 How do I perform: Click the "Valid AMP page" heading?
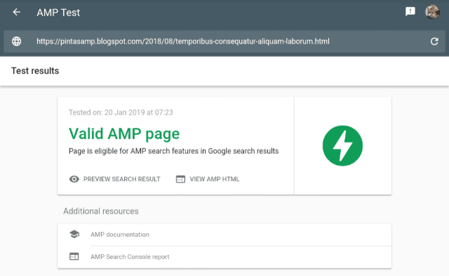point(124,134)
